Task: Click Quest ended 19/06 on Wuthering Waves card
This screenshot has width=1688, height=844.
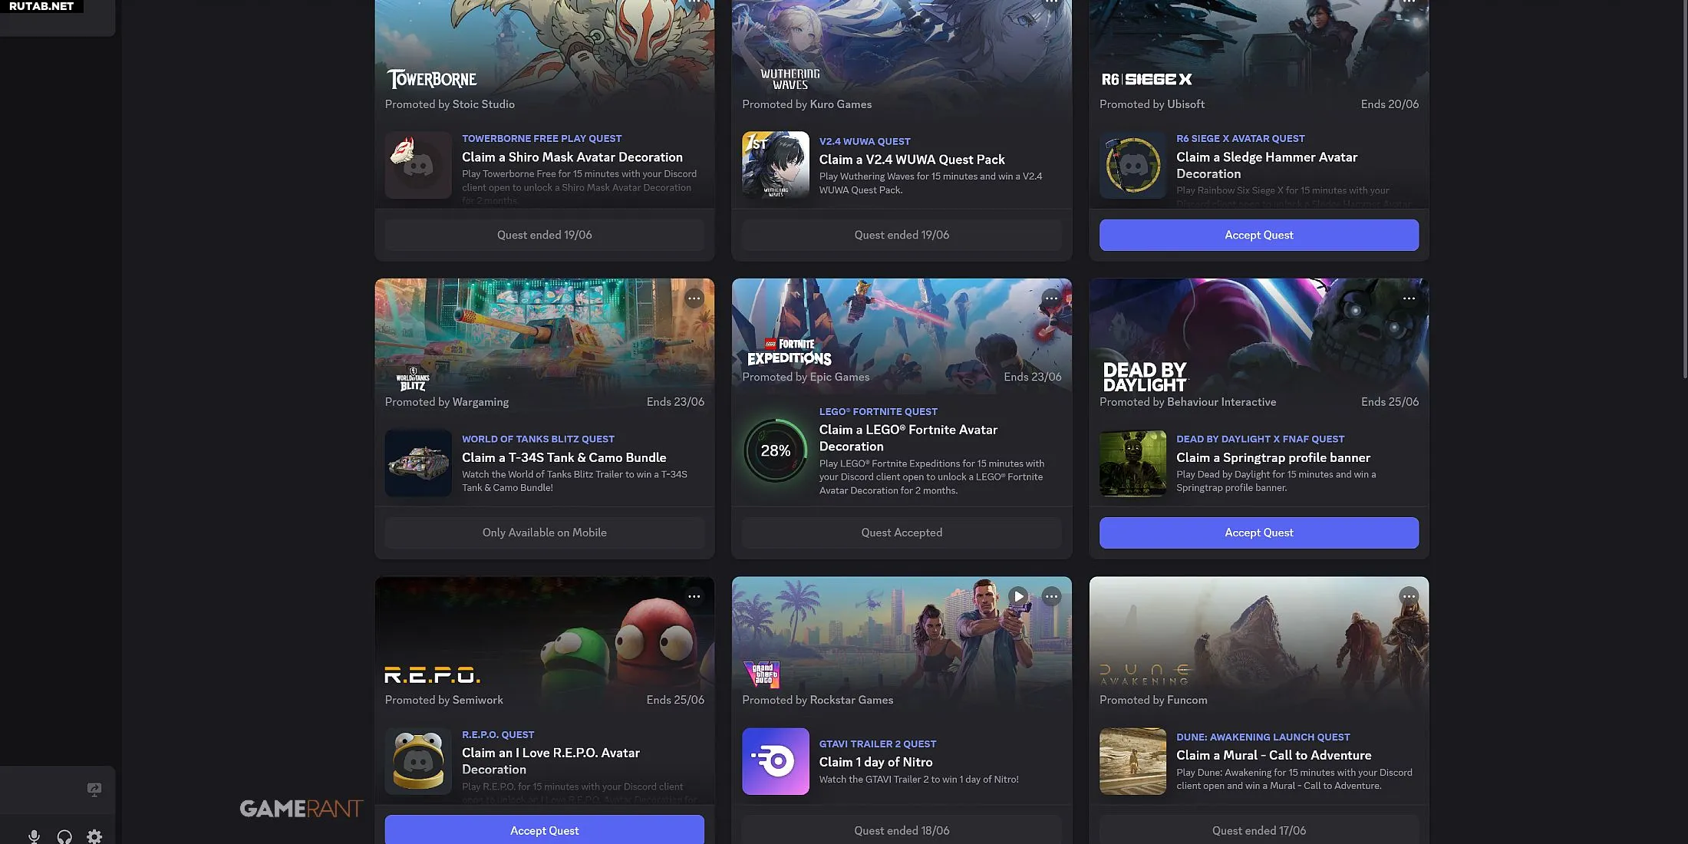Action: 902,235
